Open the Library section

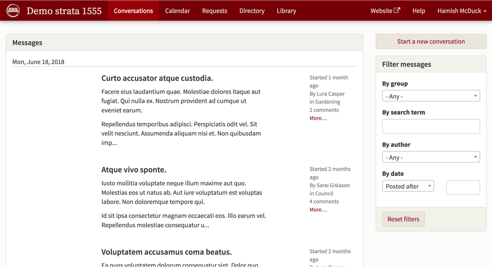click(x=286, y=11)
